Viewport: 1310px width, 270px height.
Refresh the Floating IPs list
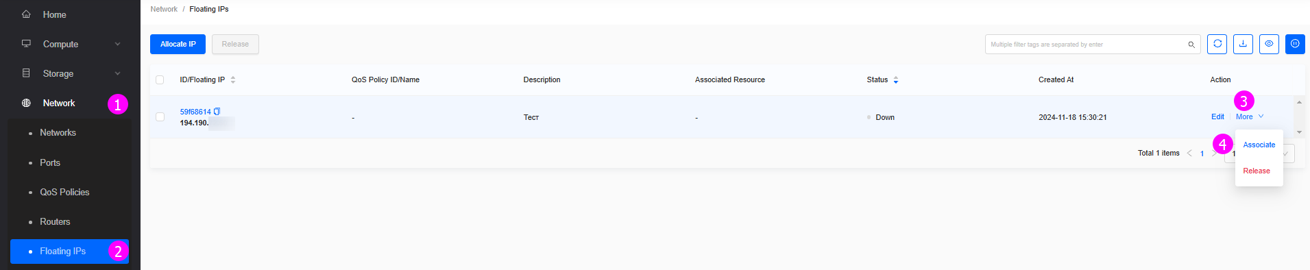(1217, 44)
